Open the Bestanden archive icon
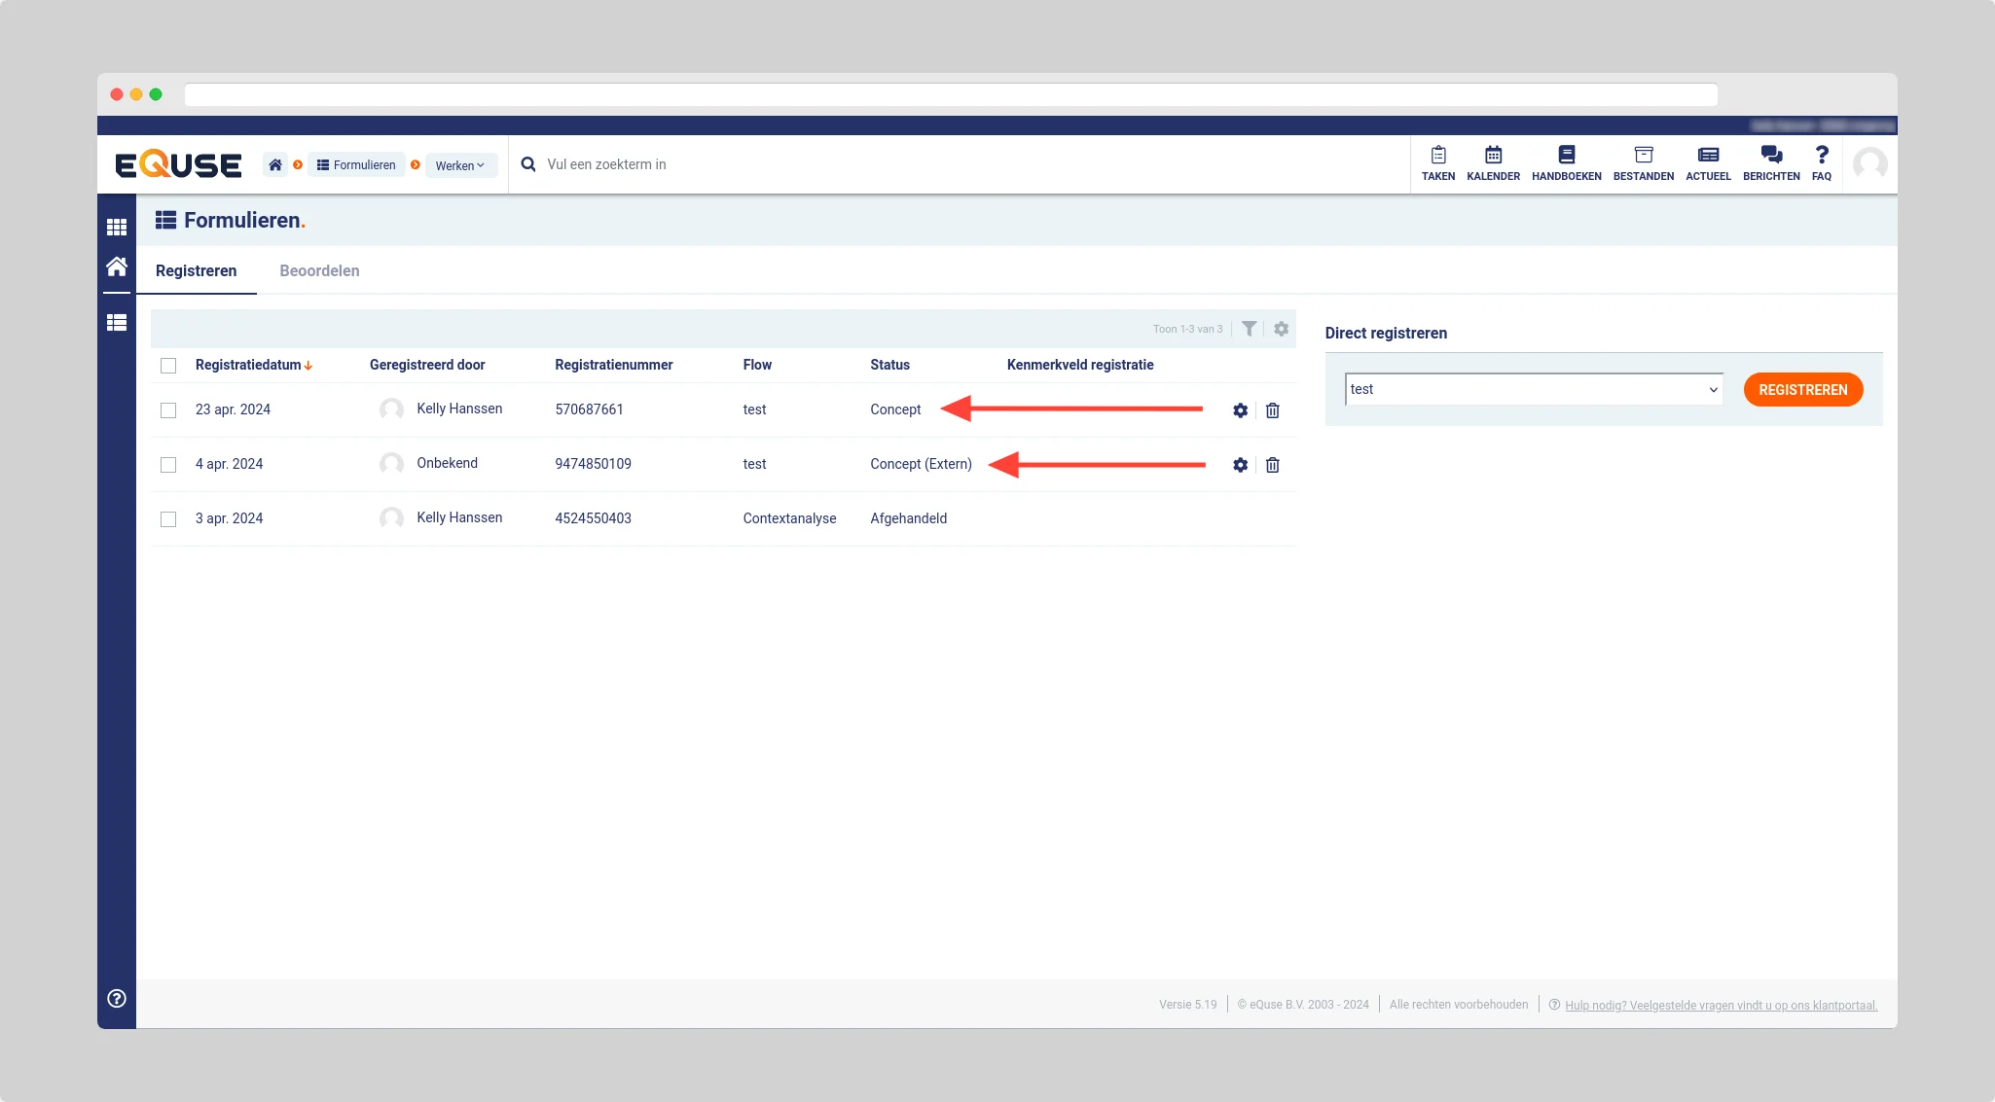This screenshot has width=1995, height=1102. [1643, 156]
